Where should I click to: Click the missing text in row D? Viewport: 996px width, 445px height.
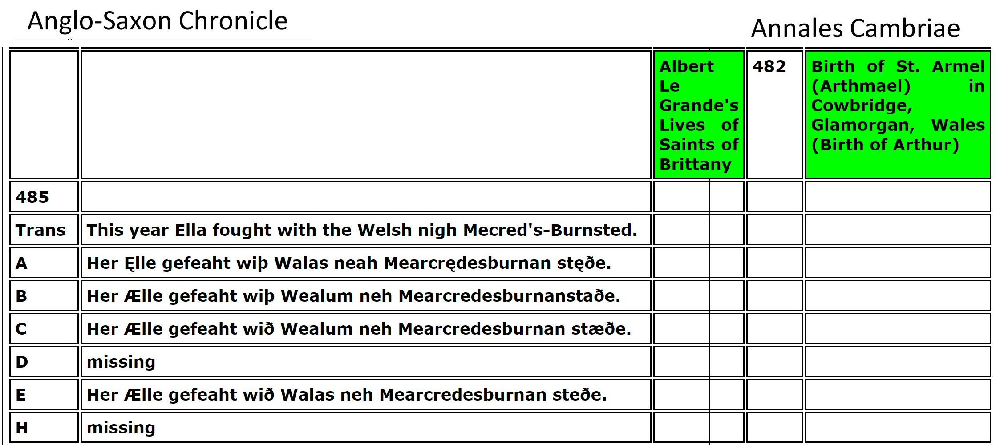click(121, 362)
